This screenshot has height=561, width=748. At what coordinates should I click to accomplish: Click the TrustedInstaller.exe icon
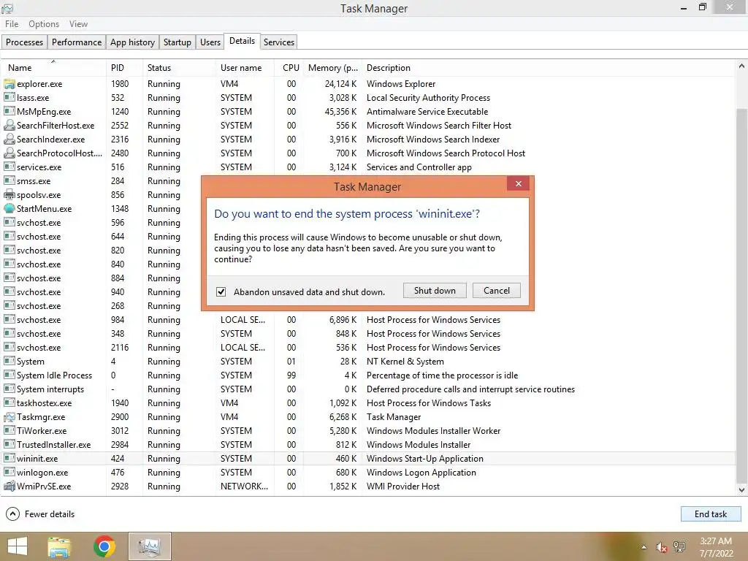[9, 445]
